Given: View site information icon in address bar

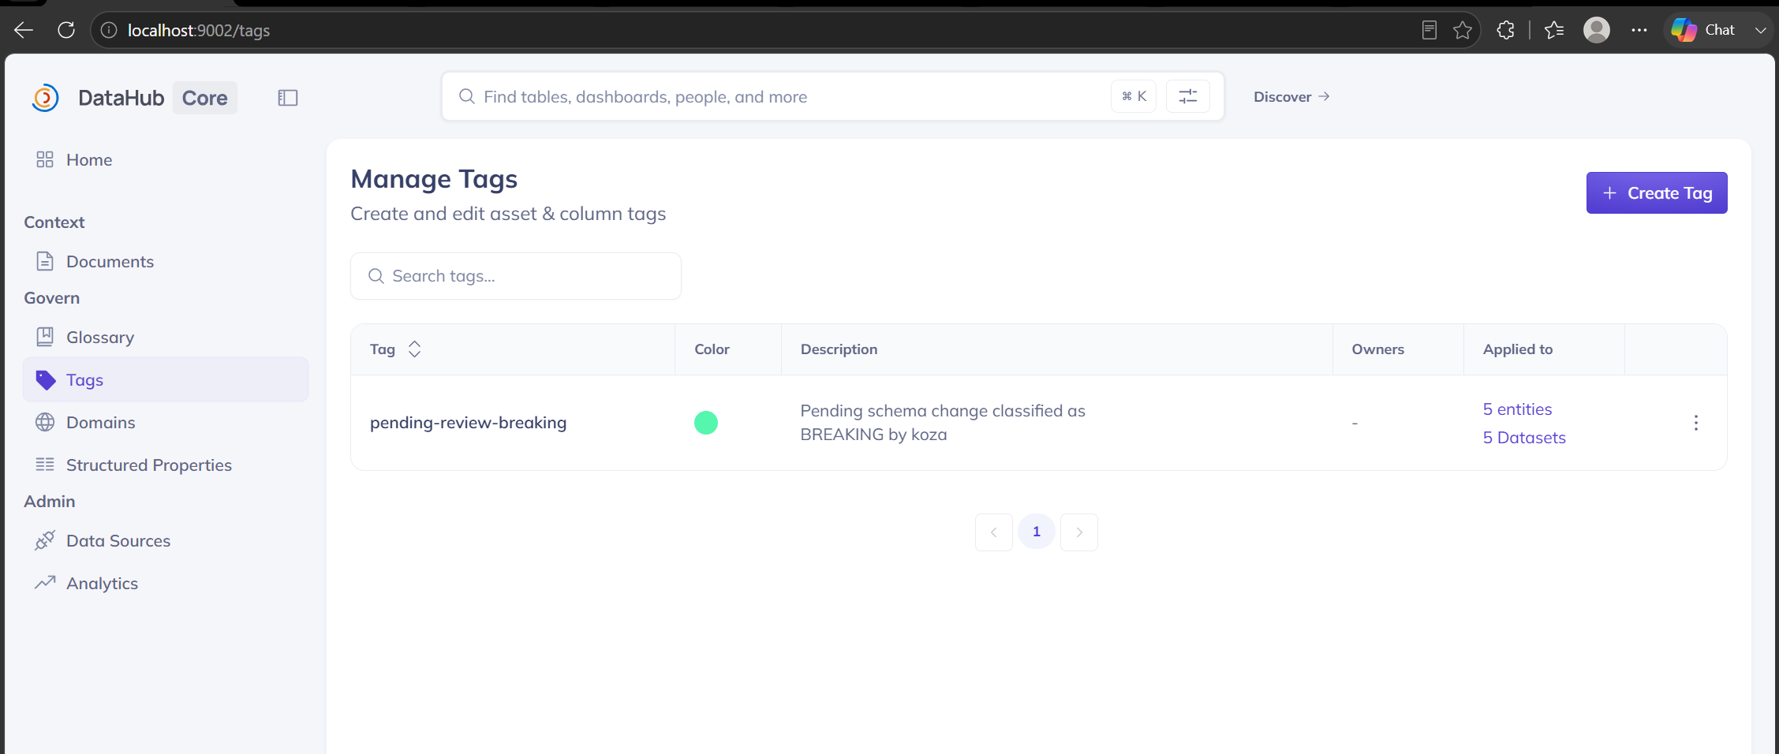Looking at the screenshot, I should (x=109, y=30).
